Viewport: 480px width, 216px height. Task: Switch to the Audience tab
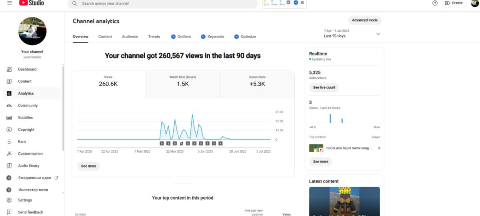click(x=130, y=37)
